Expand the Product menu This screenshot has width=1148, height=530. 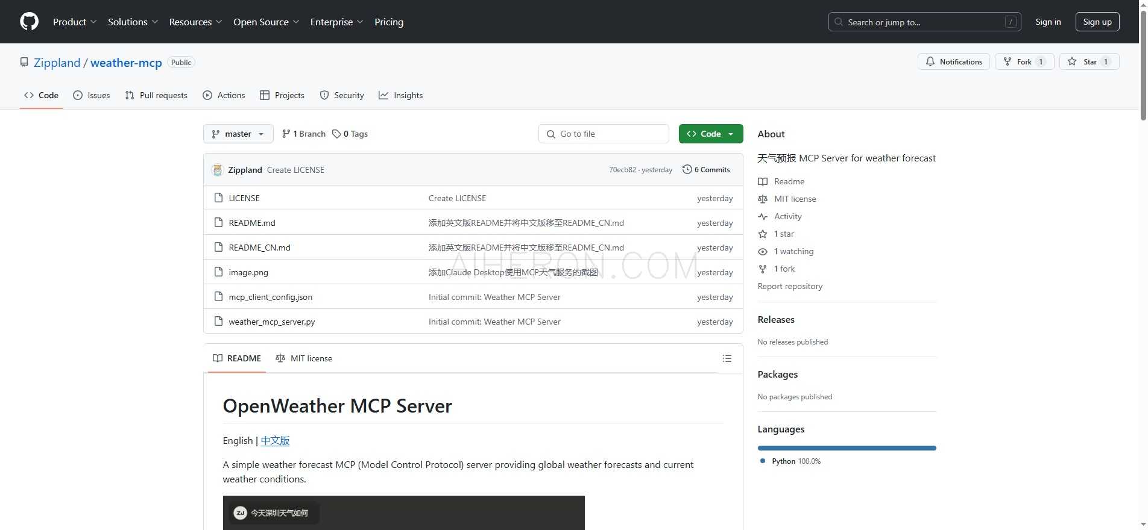75,22
